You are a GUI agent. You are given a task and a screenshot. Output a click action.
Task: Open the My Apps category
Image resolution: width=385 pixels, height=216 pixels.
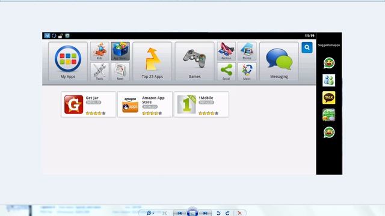point(68,61)
